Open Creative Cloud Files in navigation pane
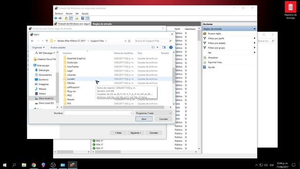This screenshot has width=300, height=169. point(46,59)
